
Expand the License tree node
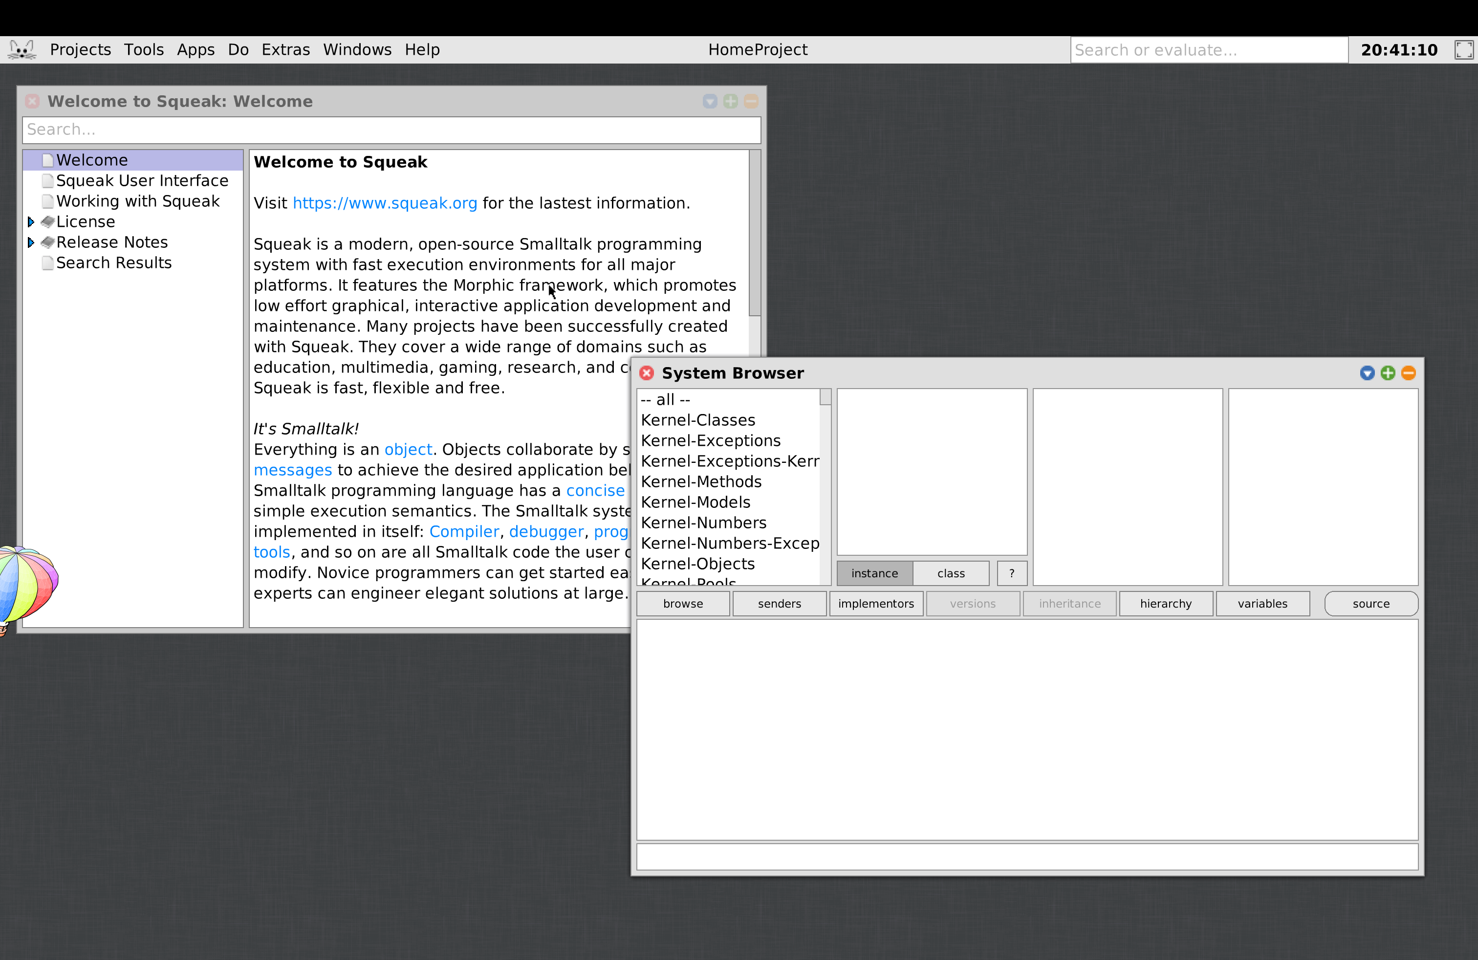[x=30, y=222]
